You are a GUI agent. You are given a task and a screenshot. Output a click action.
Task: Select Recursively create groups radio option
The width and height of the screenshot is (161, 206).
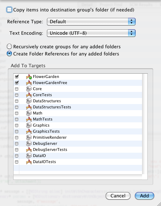click(9, 46)
